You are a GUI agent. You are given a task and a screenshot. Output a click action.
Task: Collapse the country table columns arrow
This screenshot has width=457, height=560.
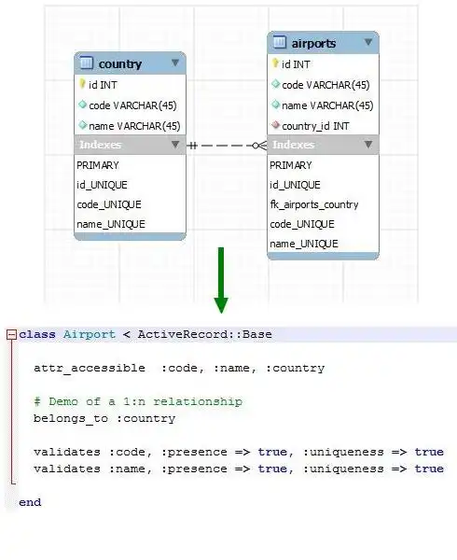(175, 63)
